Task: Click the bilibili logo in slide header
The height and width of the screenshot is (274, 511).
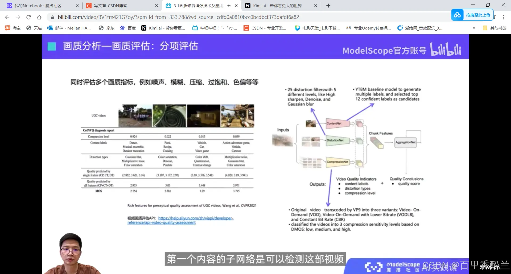Action: [446, 49]
